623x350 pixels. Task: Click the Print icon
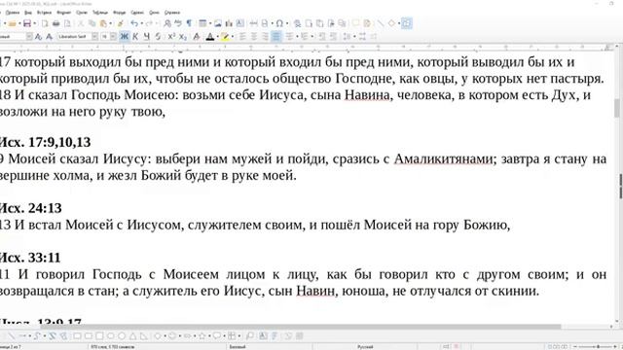56,23
